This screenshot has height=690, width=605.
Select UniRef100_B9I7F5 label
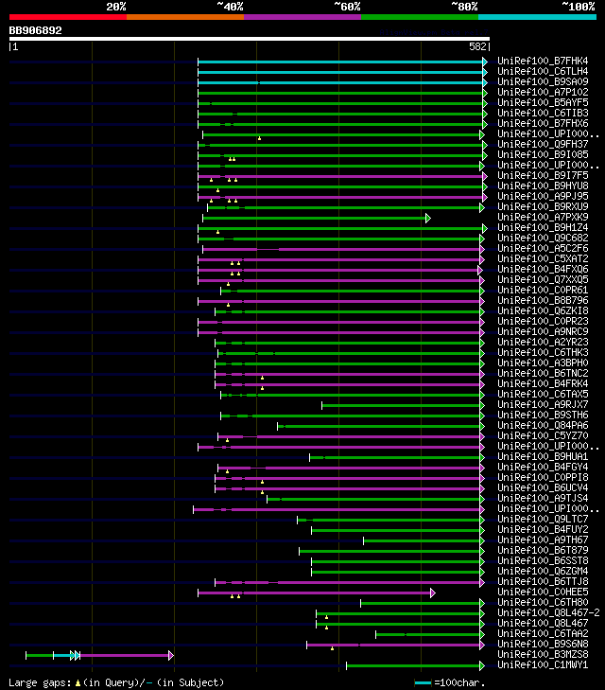543,176
